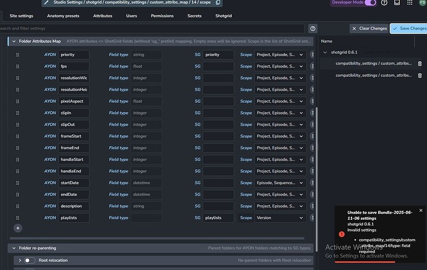Screen dimensions: 427x270
Task: Click the empty Field type input for playlists
Action: point(146,218)
